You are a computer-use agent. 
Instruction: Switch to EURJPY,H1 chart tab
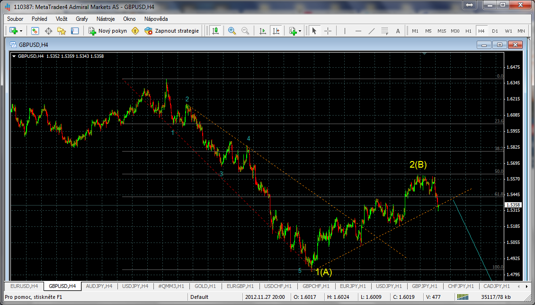(354, 286)
